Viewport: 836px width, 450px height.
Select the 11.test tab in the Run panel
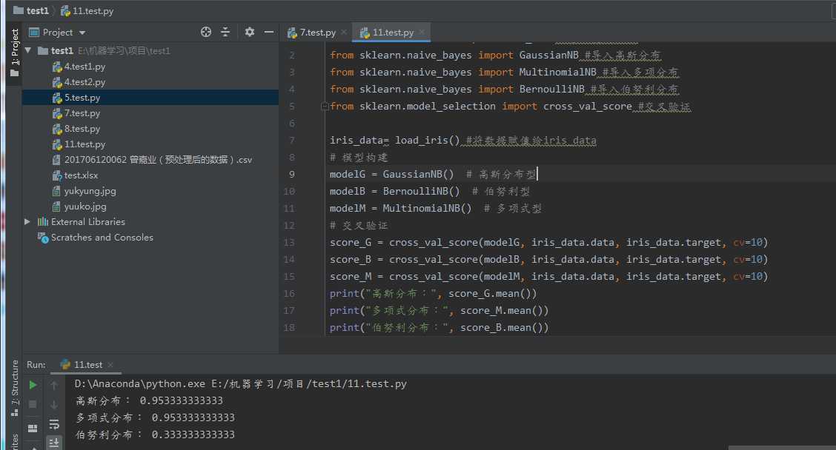coord(82,365)
